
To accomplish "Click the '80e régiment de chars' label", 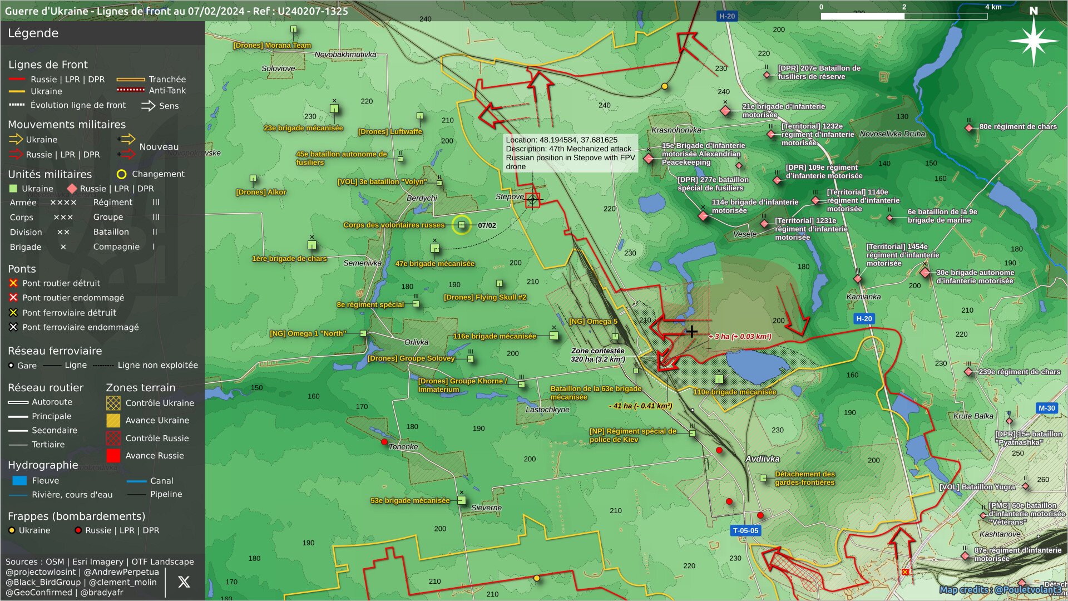I will click(1018, 127).
